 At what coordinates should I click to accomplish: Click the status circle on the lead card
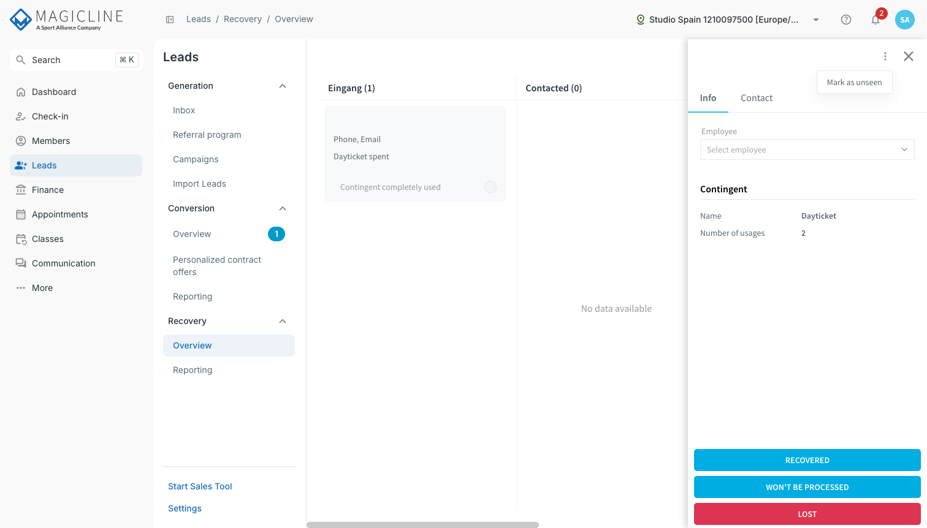coord(490,187)
